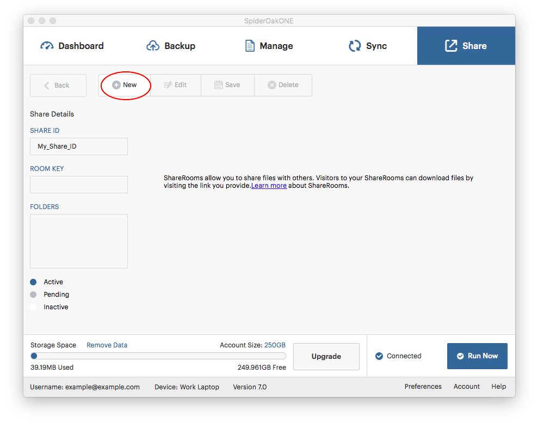
Task: Click the 'Connected' status text
Action: 404,356
